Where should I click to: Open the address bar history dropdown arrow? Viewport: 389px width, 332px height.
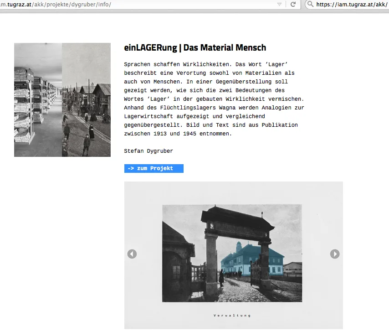[x=279, y=4]
